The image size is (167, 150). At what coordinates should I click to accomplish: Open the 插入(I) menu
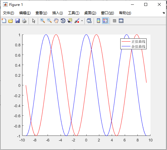coord(58,13)
